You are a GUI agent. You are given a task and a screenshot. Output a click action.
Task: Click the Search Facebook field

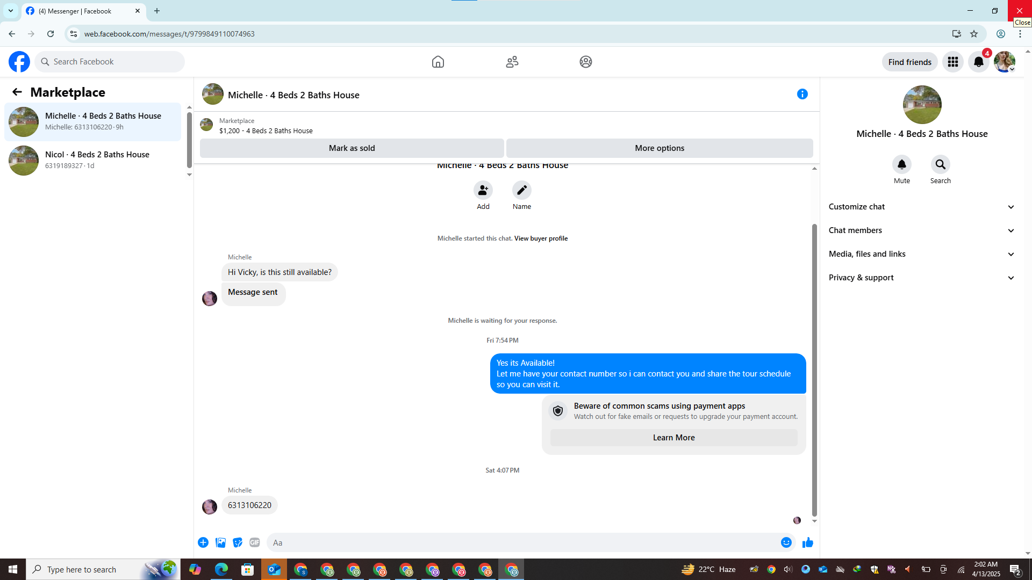[x=110, y=62]
